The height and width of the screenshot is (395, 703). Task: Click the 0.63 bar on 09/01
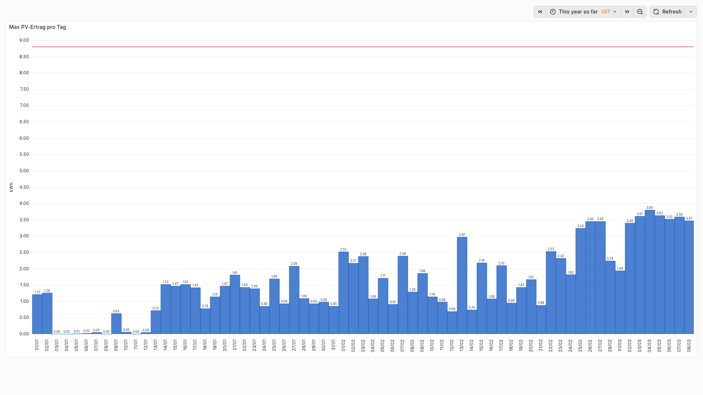click(116, 324)
